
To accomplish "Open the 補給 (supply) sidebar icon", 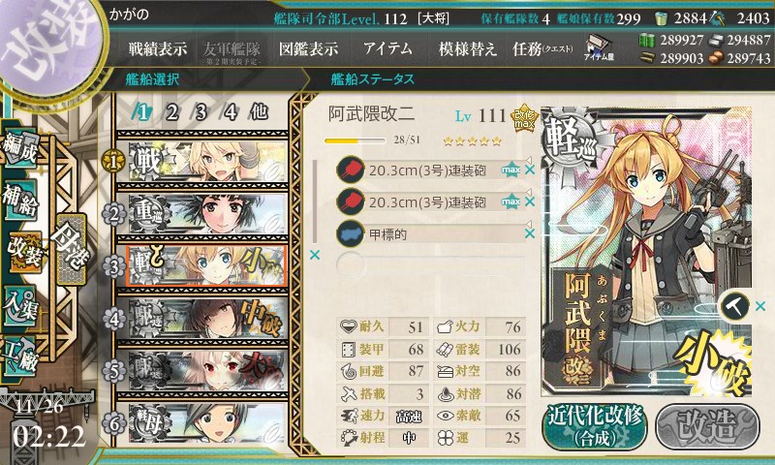I will click(x=20, y=199).
